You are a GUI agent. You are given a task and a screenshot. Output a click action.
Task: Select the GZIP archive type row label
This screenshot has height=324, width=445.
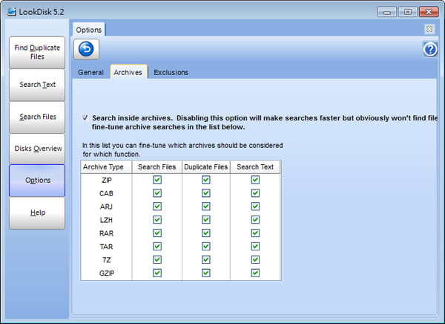(106, 273)
